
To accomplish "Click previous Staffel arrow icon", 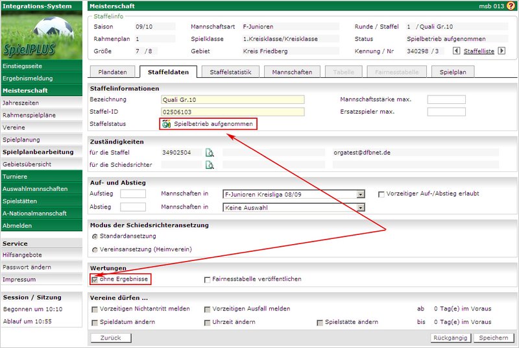I will pyautogui.click(x=456, y=51).
